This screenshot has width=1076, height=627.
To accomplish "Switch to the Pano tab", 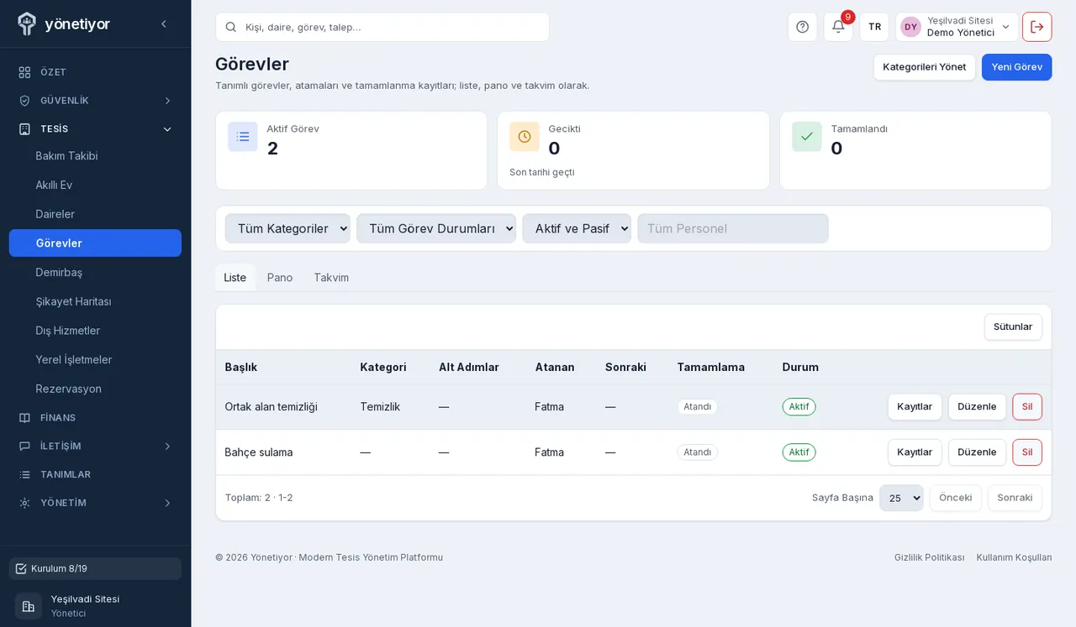I will pos(280,278).
